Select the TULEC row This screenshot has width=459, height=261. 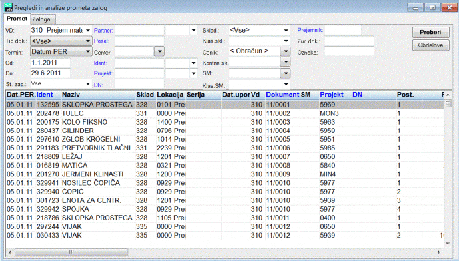tap(225, 113)
